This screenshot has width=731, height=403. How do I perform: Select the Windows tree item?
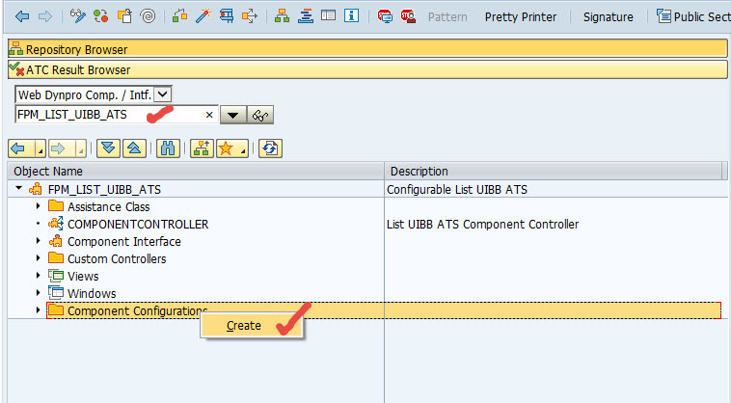pyautogui.click(x=92, y=293)
